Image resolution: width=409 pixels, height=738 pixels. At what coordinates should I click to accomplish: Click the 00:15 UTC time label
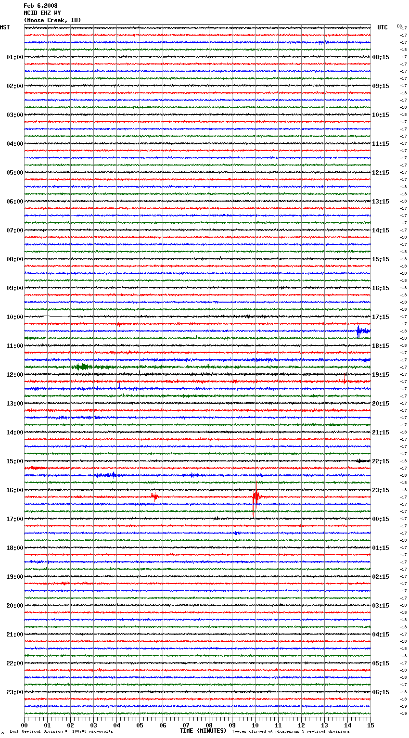(x=381, y=519)
